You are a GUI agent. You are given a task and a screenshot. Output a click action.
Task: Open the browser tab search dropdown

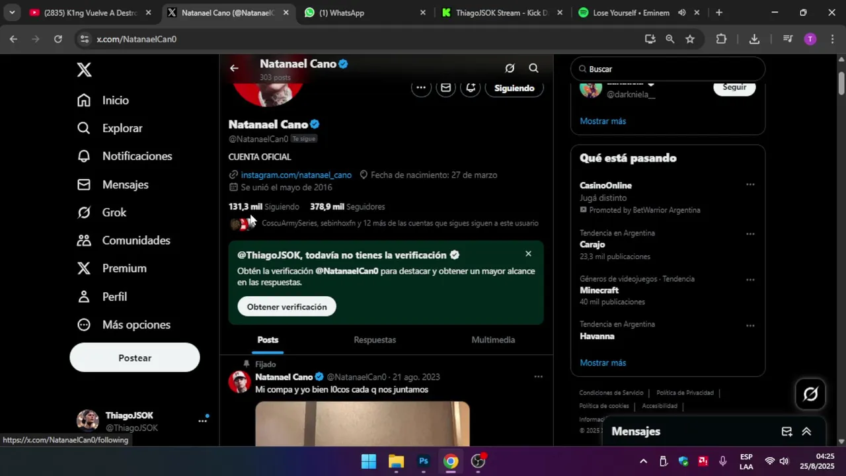12,13
